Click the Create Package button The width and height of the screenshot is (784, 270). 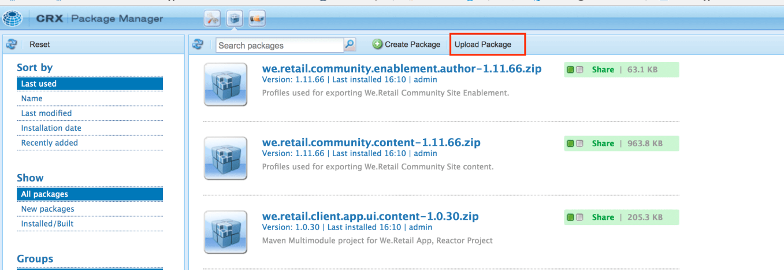(406, 45)
